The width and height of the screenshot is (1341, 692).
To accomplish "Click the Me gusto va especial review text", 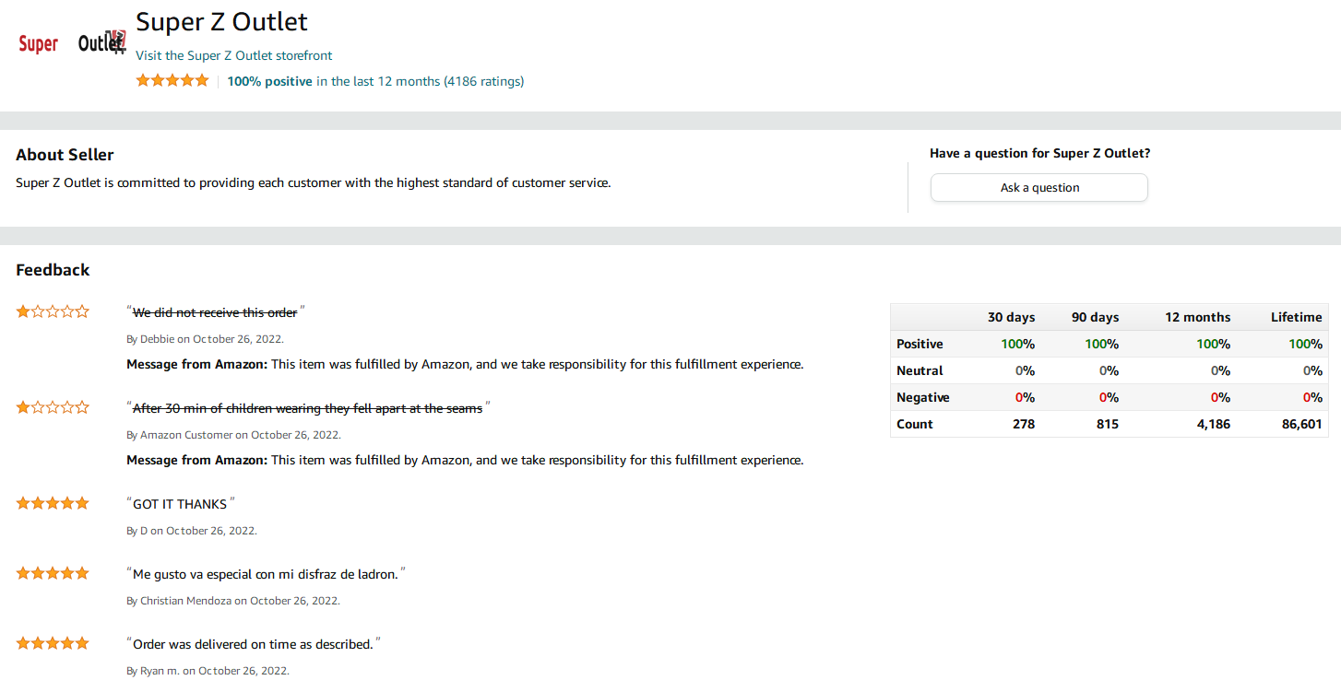I will click(x=266, y=574).
